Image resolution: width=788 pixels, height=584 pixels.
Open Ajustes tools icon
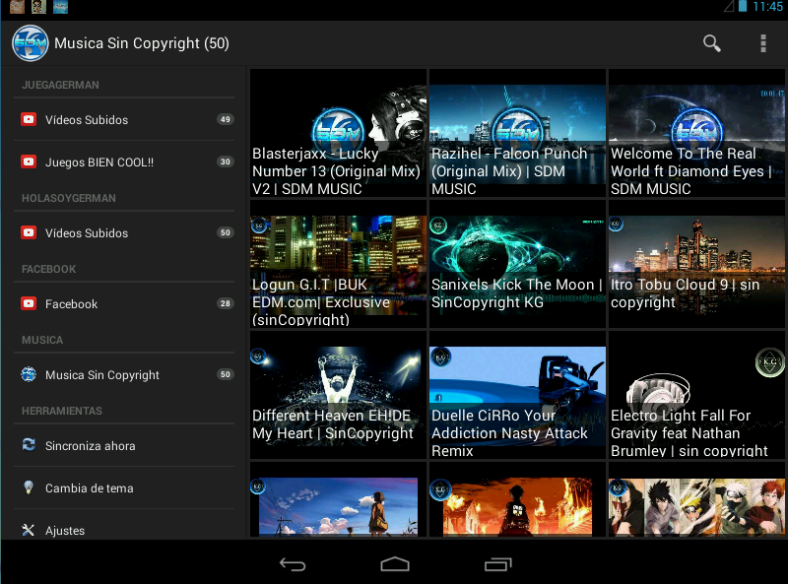(29, 530)
